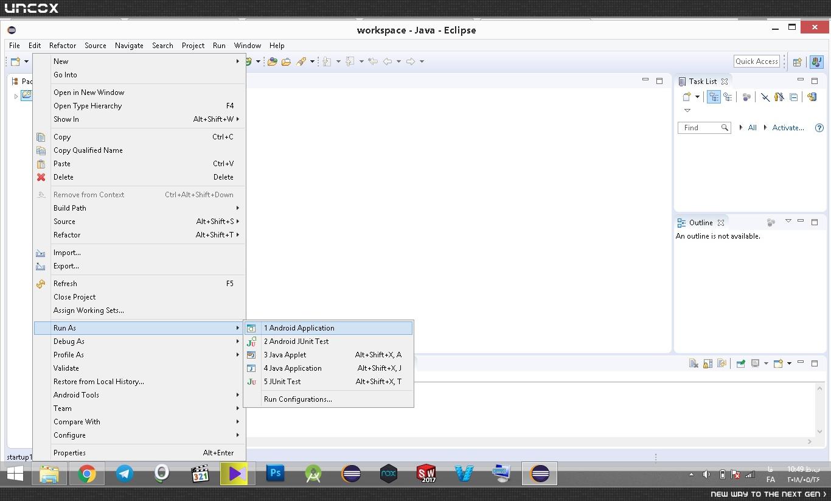Select the Java perspective icon

click(816, 61)
